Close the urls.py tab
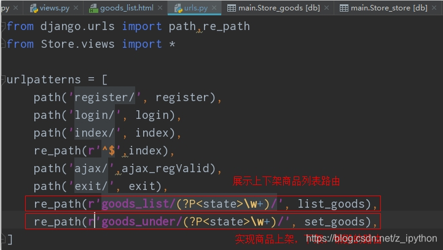The height and width of the screenshot is (250, 443). coord(214,8)
